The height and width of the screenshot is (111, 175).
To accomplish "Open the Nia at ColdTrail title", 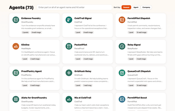I will [x=83, y=98].
